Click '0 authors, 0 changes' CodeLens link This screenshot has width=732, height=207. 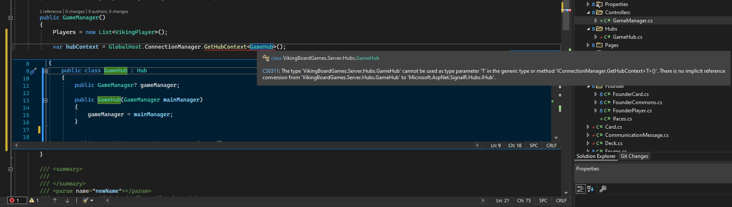pyautogui.click(x=108, y=12)
